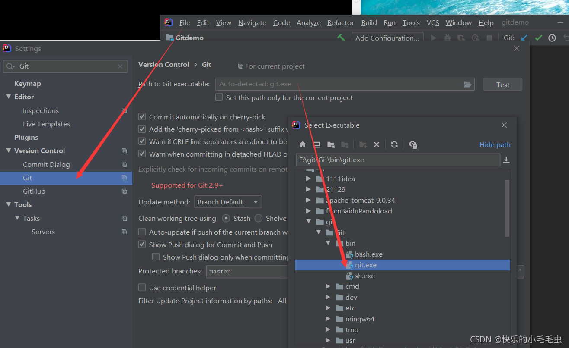
Task: Click the 'Add Configuration...' button
Action: (387, 38)
